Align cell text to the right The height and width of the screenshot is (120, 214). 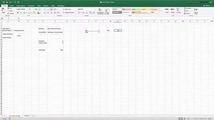[51, 13]
